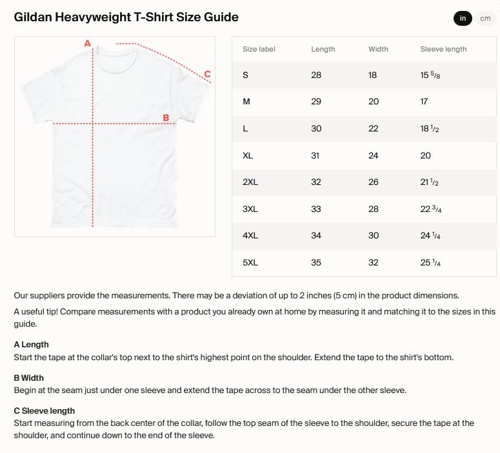The width and height of the screenshot is (500, 453).
Task: Switch units to cm toggle
Action: [x=485, y=18]
